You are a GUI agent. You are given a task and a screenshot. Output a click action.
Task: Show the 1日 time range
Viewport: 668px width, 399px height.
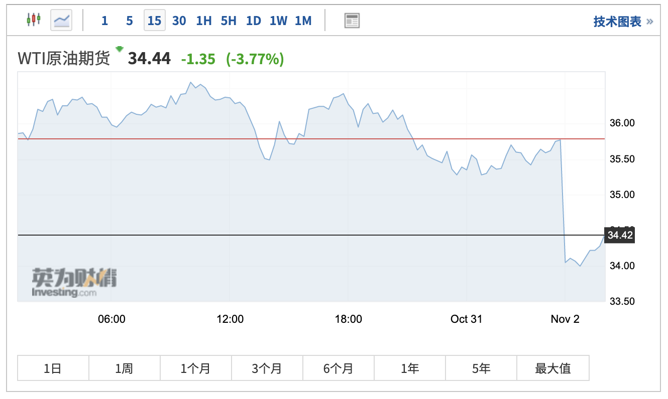53,368
